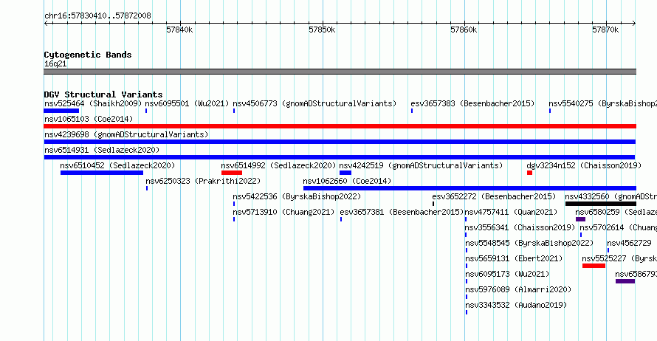Open variant nsv5976089 (Almarri2020)

click(x=518, y=289)
